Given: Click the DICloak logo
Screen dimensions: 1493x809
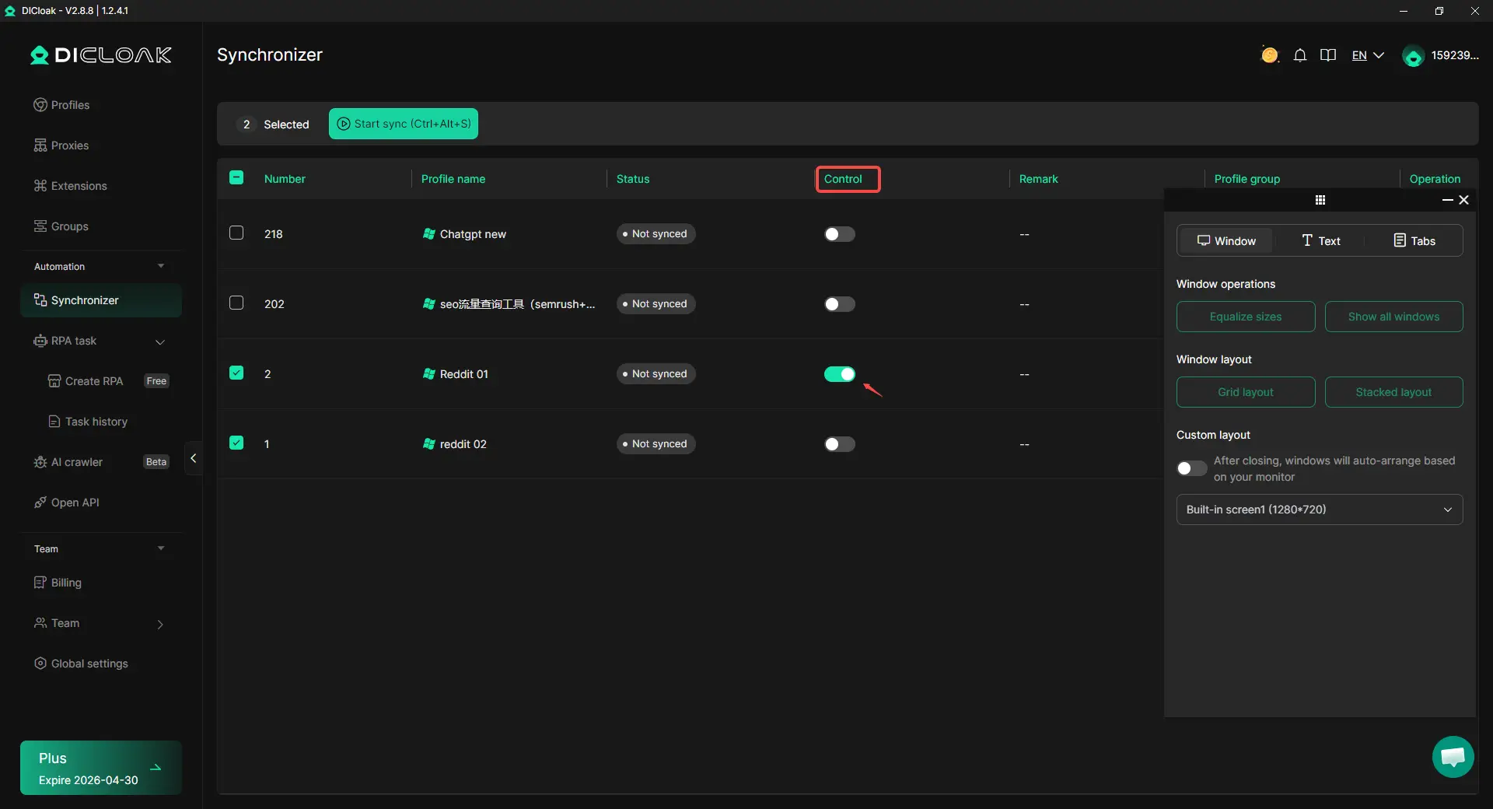Looking at the screenshot, I should click(101, 55).
